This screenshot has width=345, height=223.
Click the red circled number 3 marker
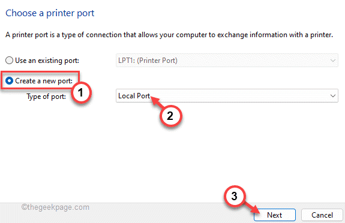(235, 196)
